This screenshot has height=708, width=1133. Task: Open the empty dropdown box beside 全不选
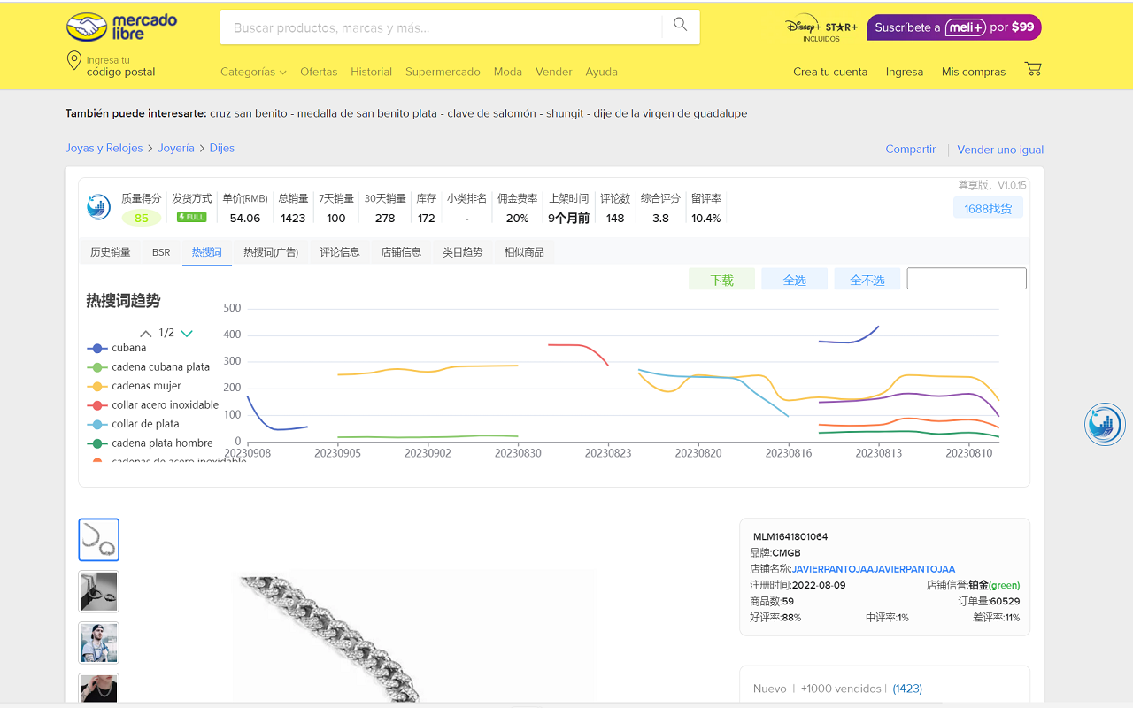click(x=966, y=279)
